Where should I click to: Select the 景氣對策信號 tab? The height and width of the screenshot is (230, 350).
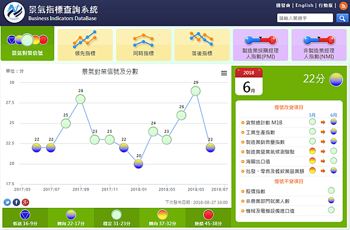[27, 44]
